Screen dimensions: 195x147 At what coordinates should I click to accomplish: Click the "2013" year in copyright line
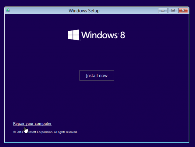pyautogui.click(x=19, y=132)
